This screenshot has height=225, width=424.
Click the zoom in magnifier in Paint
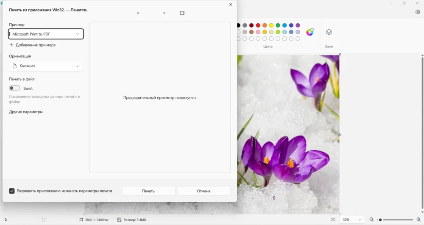[x=418, y=220]
